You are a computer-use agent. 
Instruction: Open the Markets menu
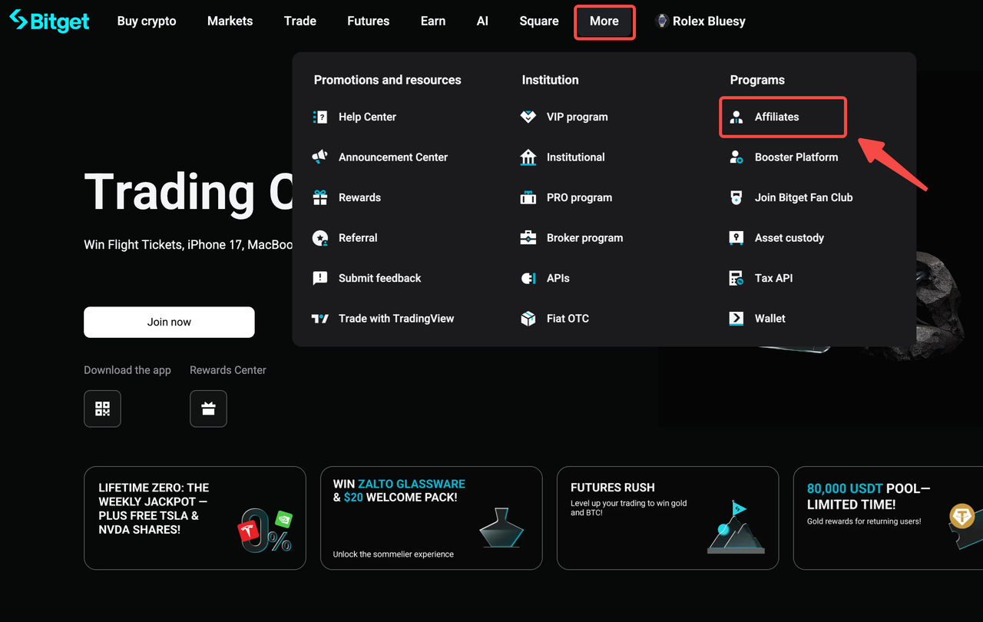tap(230, 21)
